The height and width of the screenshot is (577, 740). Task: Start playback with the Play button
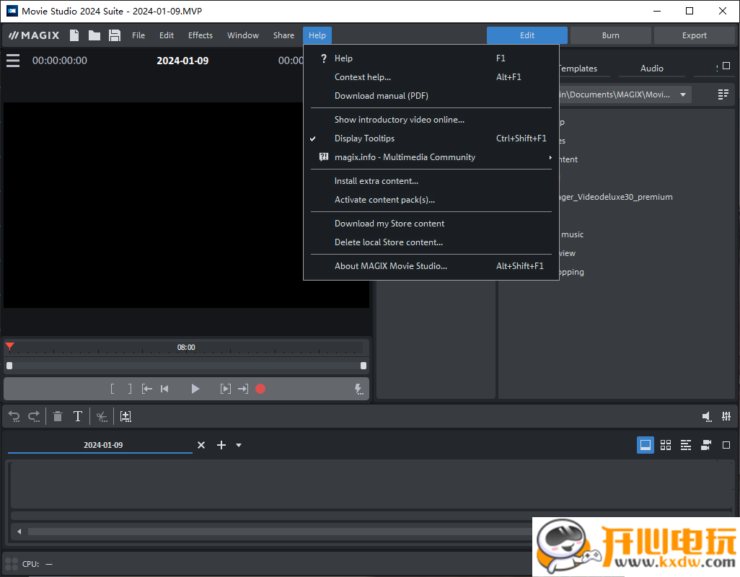(x=195, y=389)
